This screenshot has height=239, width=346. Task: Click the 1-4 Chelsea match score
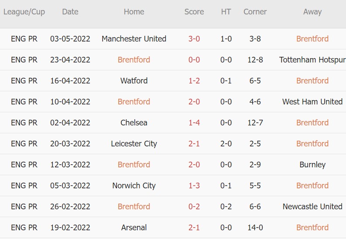[x=194, y=123]
